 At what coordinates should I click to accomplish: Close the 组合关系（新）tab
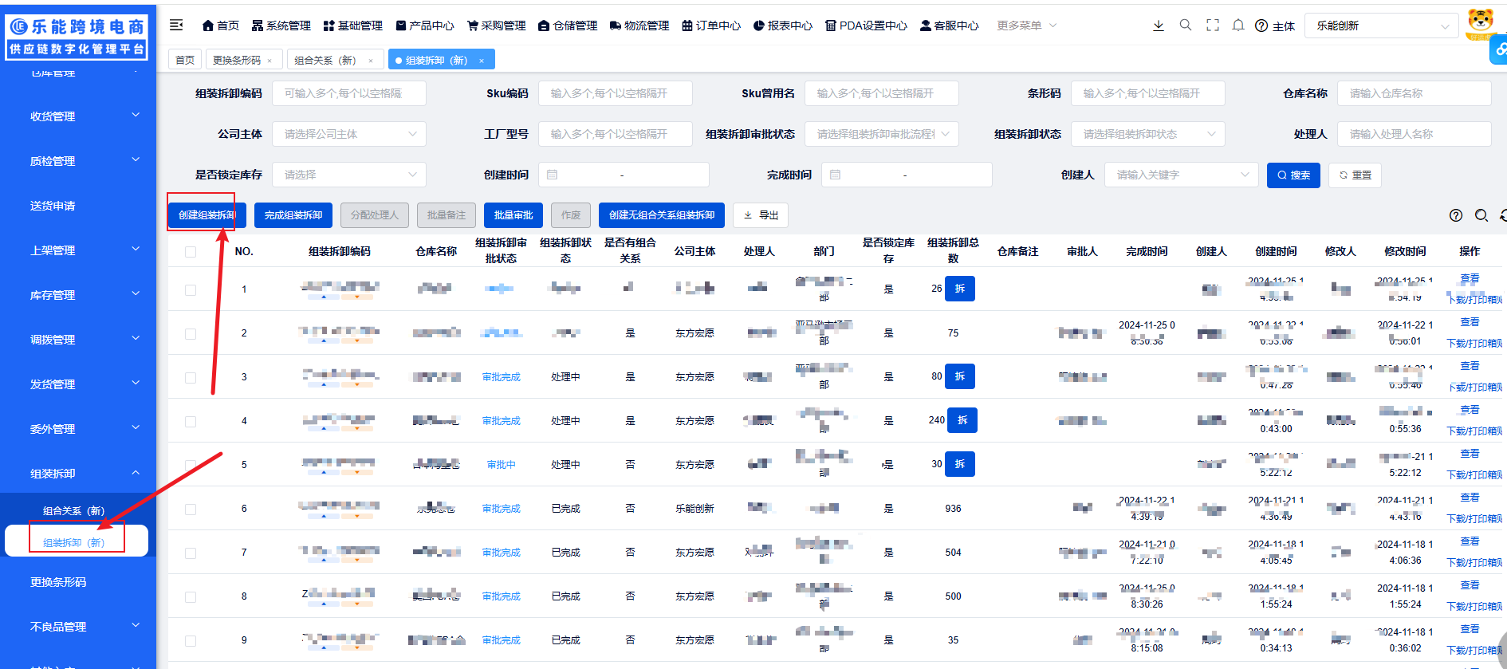[x=371, y=61]
